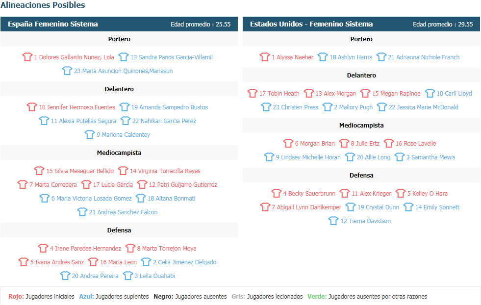Viewport: 481px width, 305px height.
Task: Click the Azul: Jugadores suplentes legend
Action: click(114, 296)
